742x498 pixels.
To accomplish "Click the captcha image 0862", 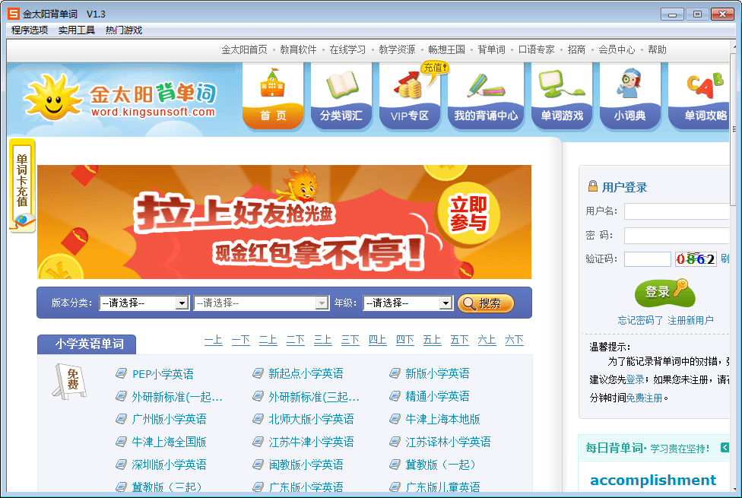I will coord(696,259).
